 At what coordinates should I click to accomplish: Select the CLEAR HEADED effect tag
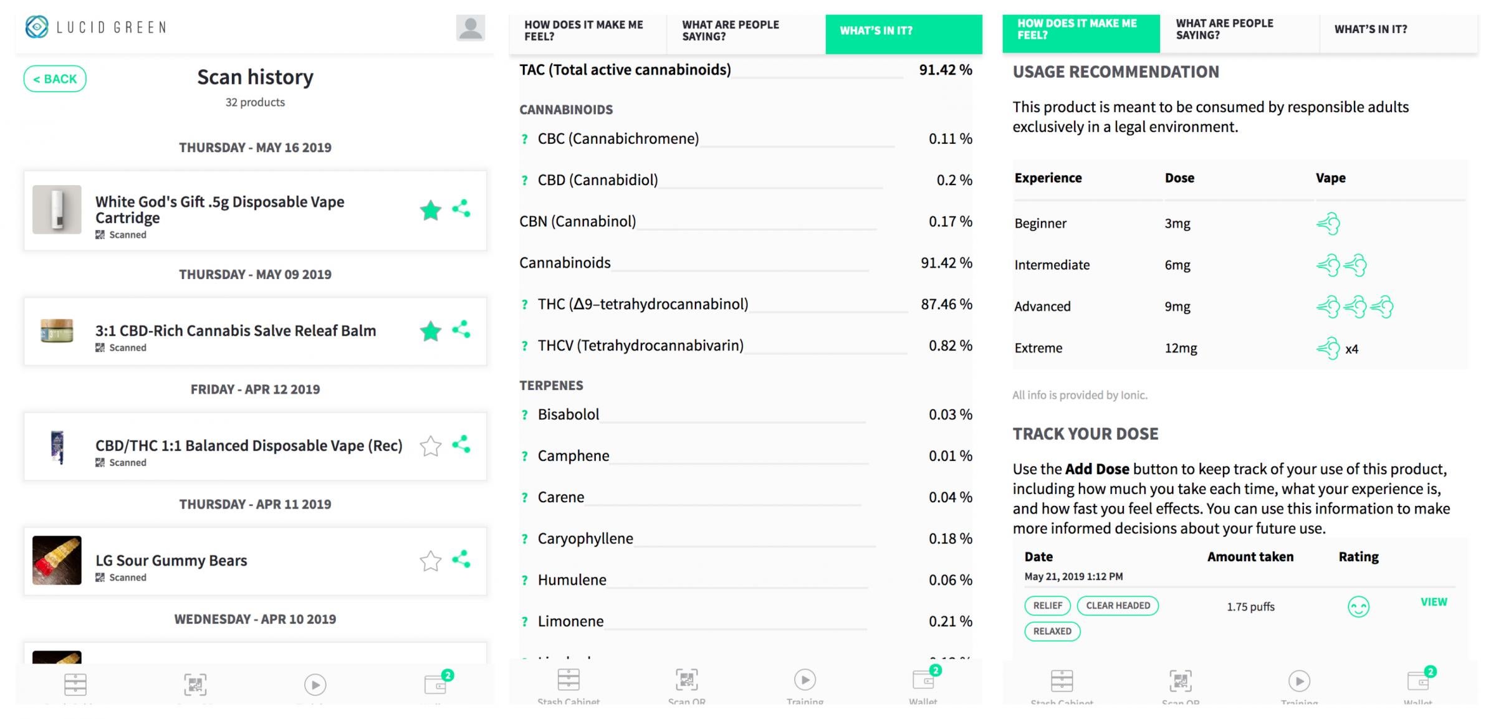click(1118, 606)
